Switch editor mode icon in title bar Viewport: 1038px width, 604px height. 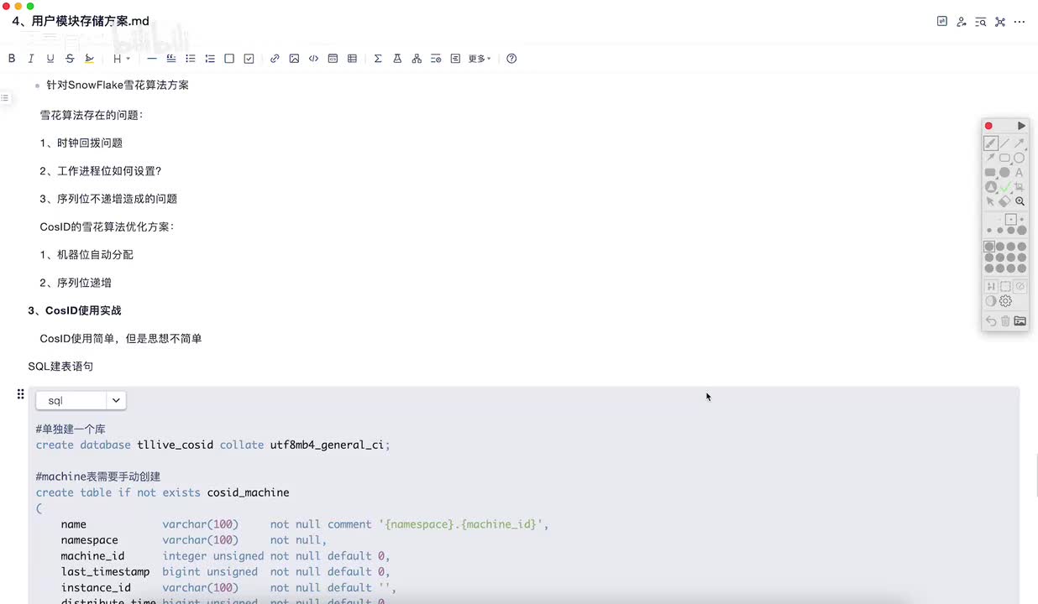tap(942, 22)
